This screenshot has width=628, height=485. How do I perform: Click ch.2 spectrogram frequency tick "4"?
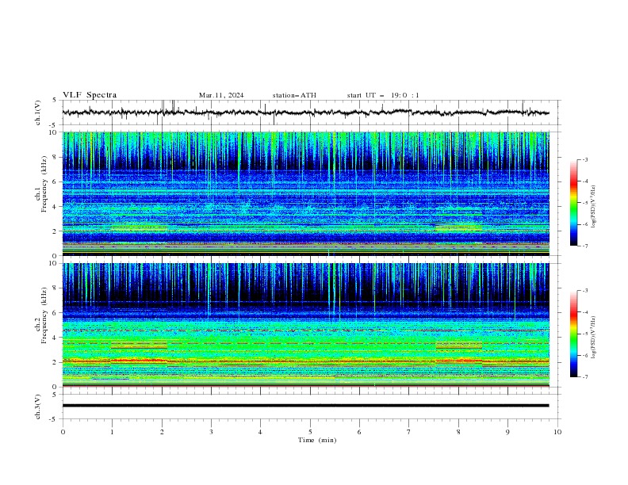pyautogui.click(x=56, y=338)
